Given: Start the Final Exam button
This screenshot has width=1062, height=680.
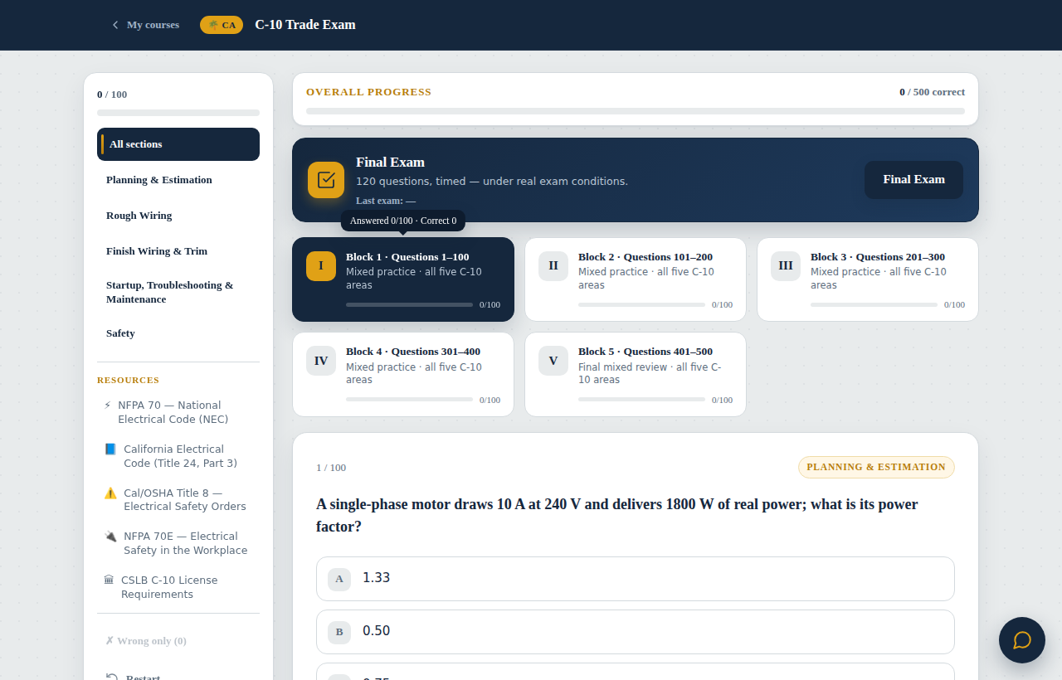Looking at the screenshot, I should point(913,180).
